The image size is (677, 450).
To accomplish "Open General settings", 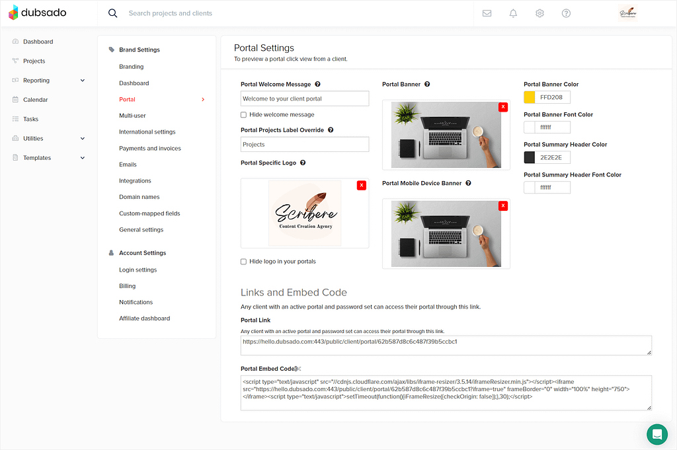I will click(141, 230).
